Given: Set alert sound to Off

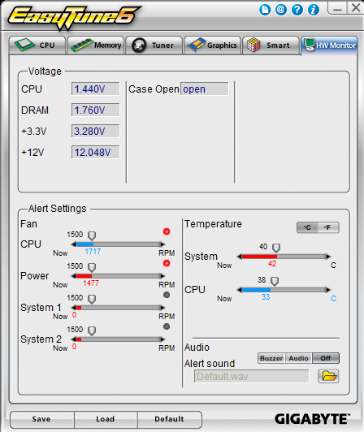Looking at the screenshot, I should (326, 358).
